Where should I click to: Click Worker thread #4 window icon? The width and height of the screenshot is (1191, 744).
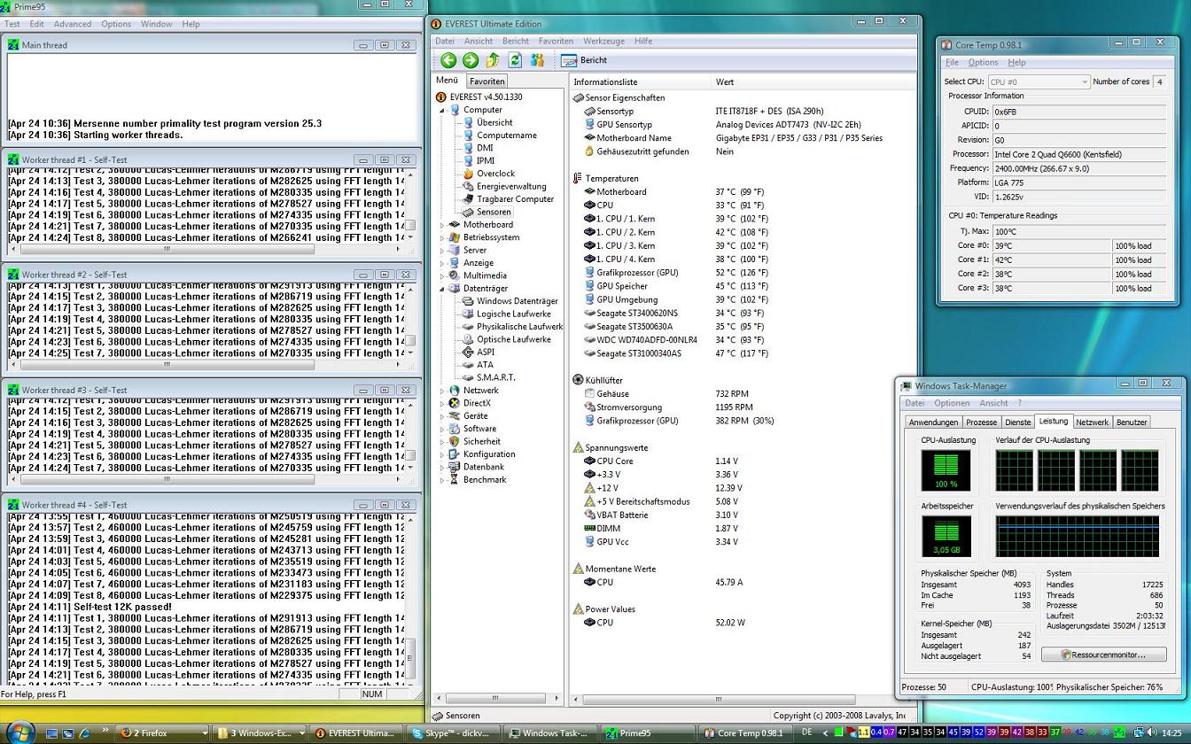[13, 505]
